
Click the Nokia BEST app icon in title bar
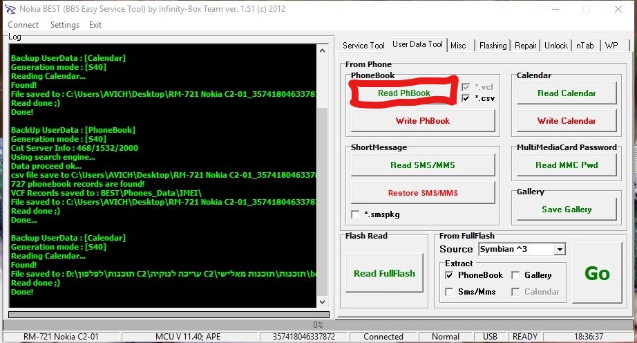click(x=10, y=9)
